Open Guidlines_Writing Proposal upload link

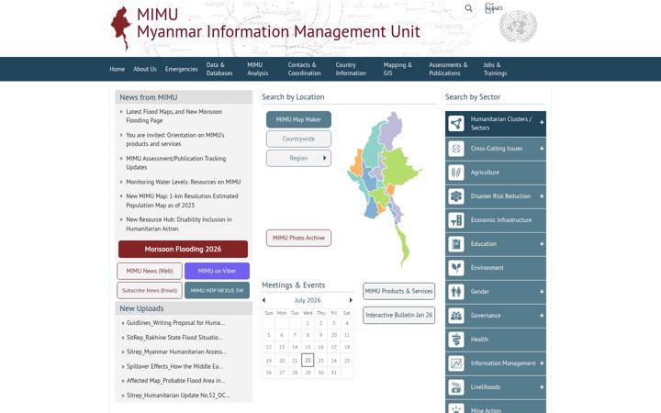(175, 323)
